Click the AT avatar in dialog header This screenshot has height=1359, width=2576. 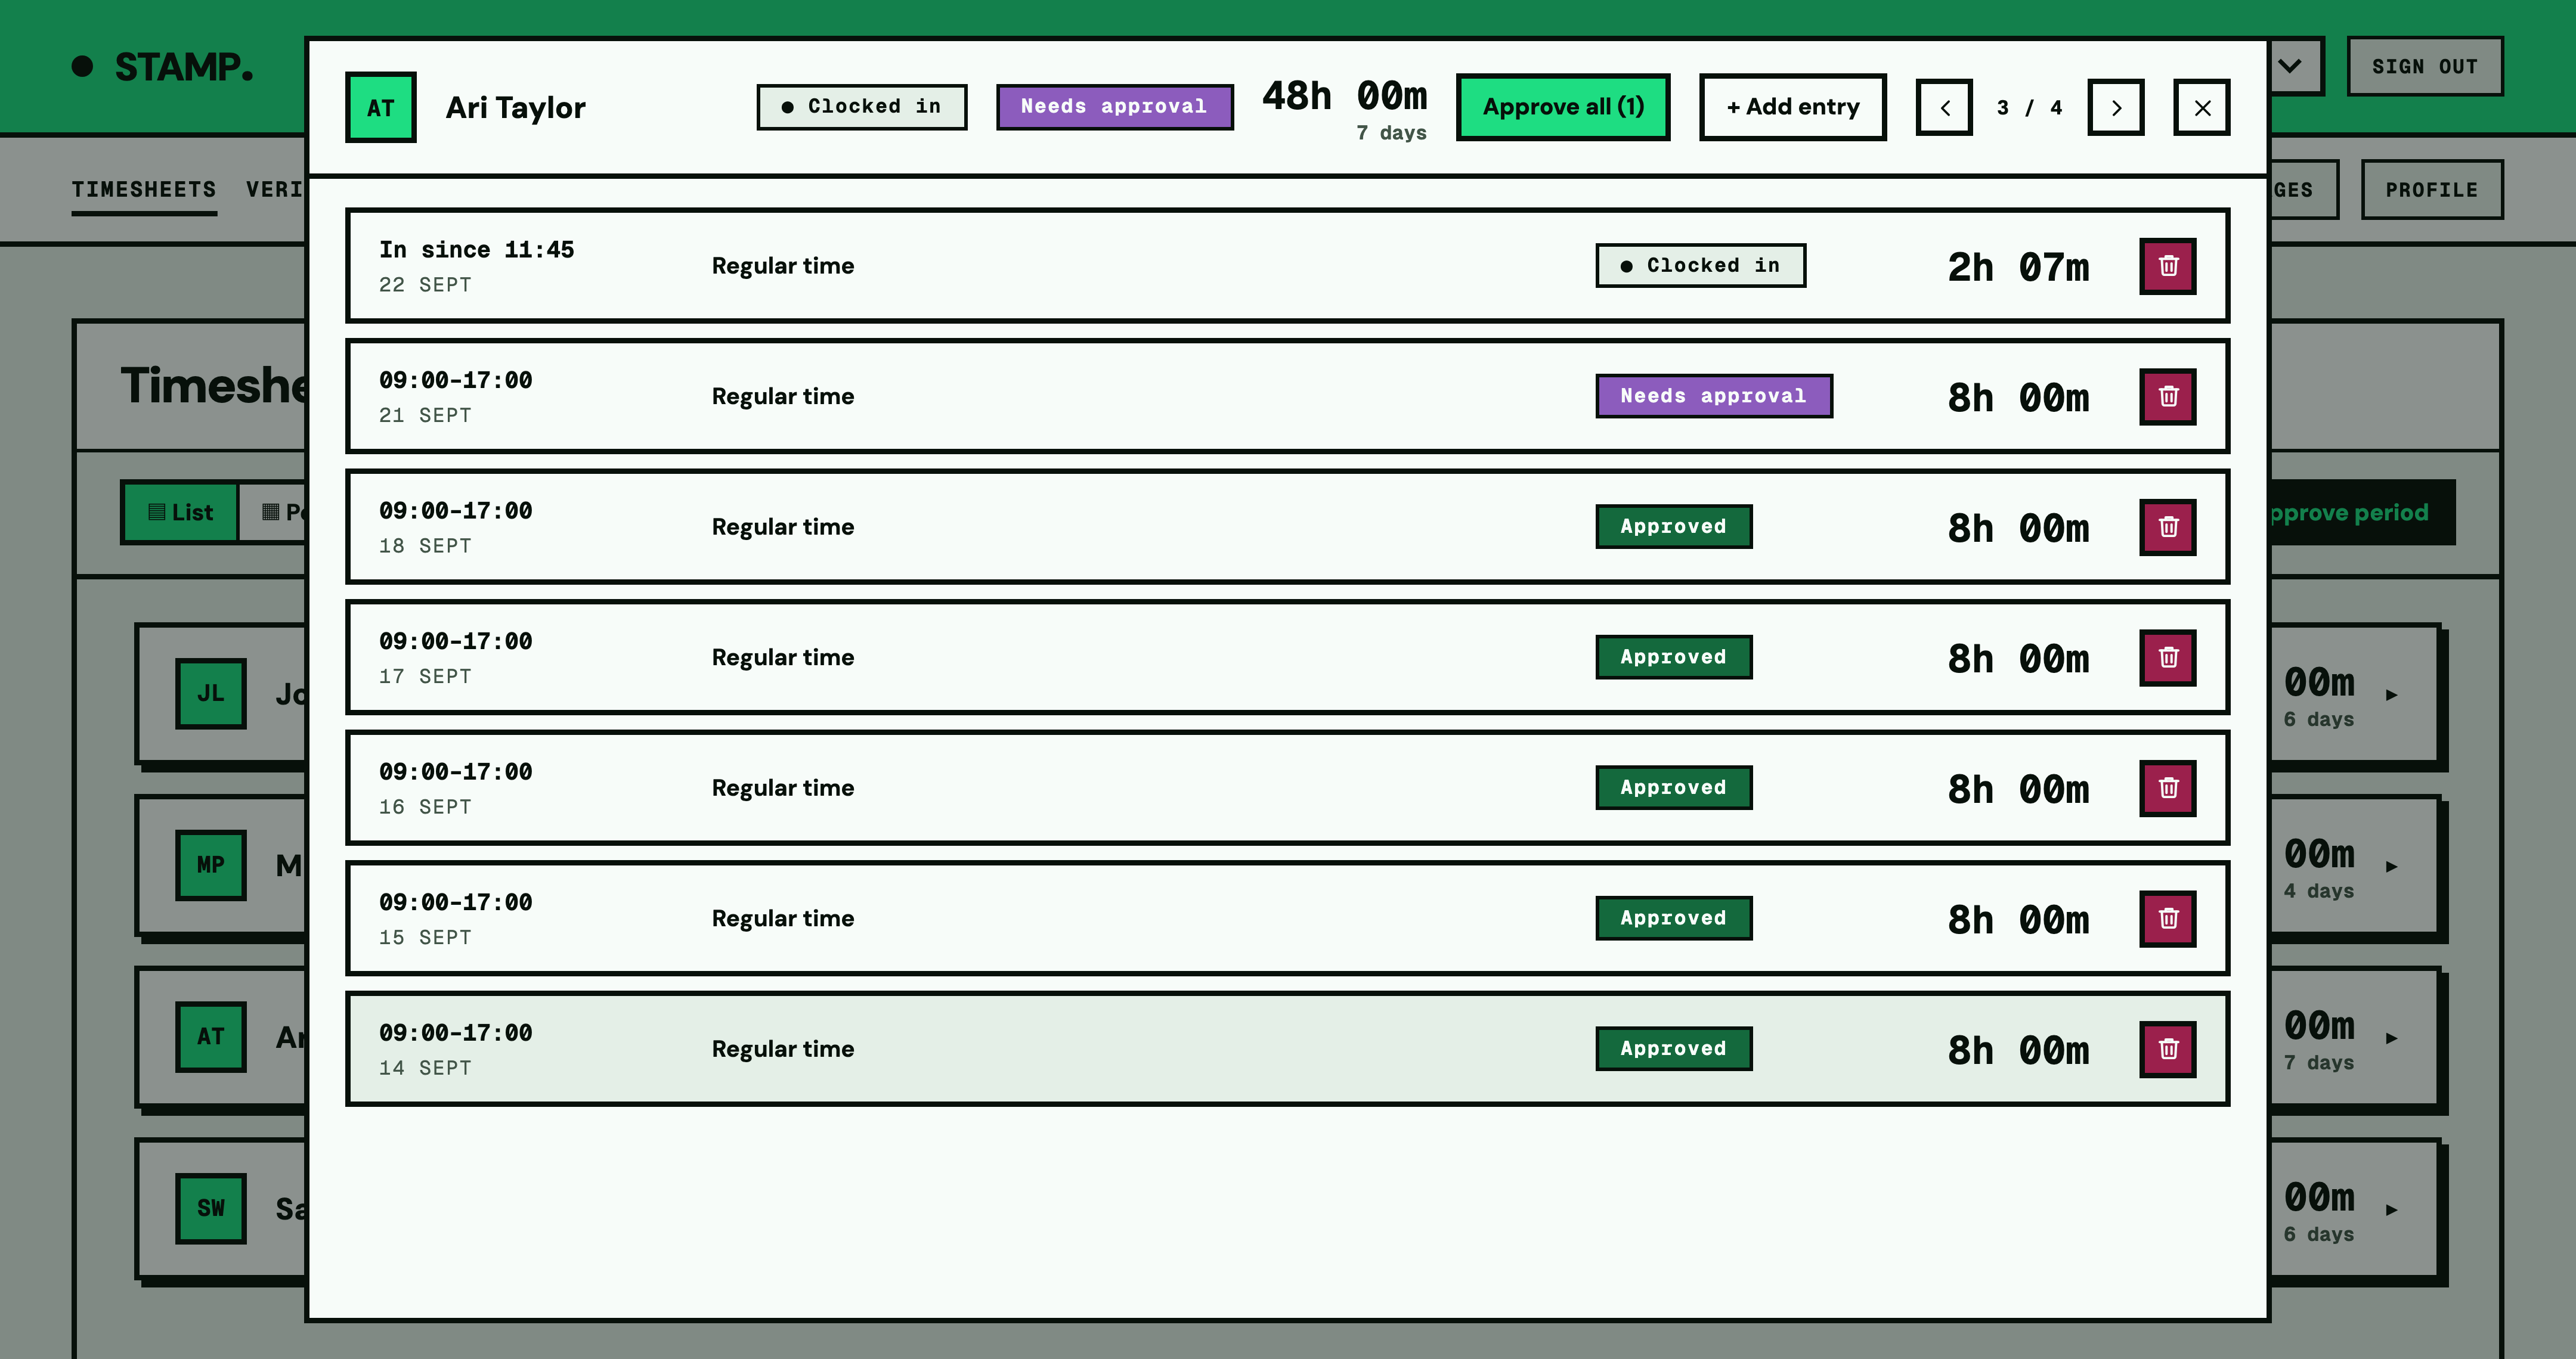click(381, 107)
